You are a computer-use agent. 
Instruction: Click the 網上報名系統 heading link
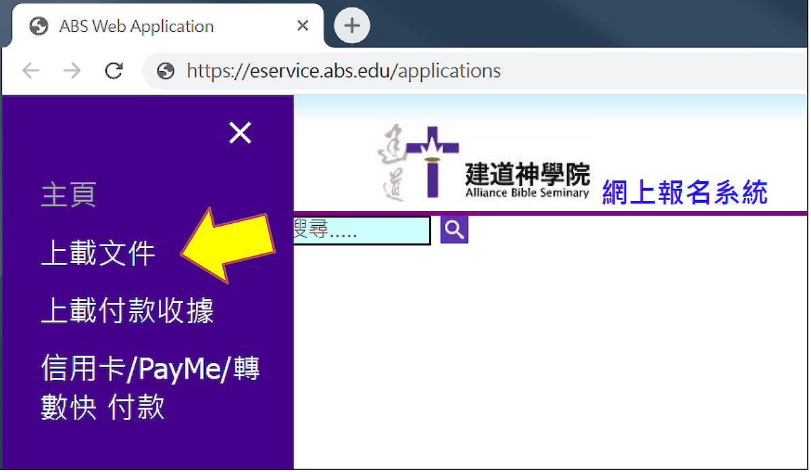coord(684,192)
